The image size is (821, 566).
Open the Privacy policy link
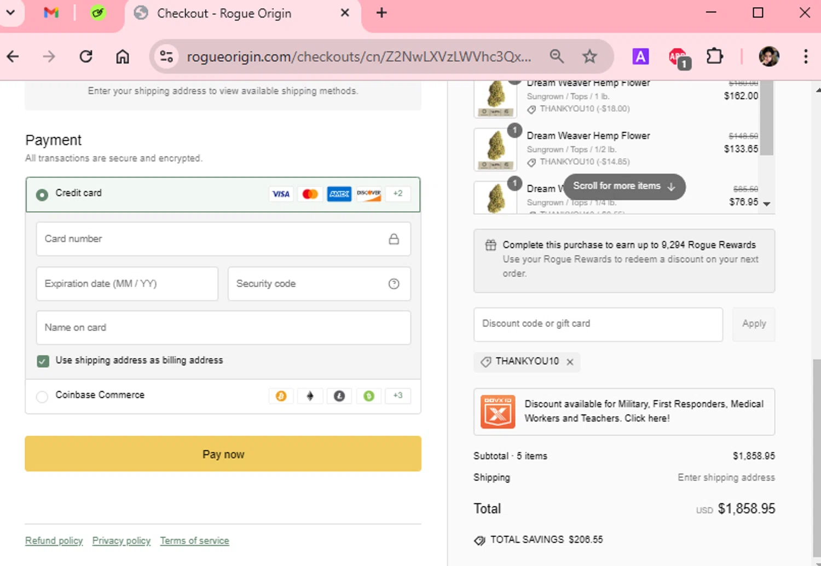(x=121, y=541)
